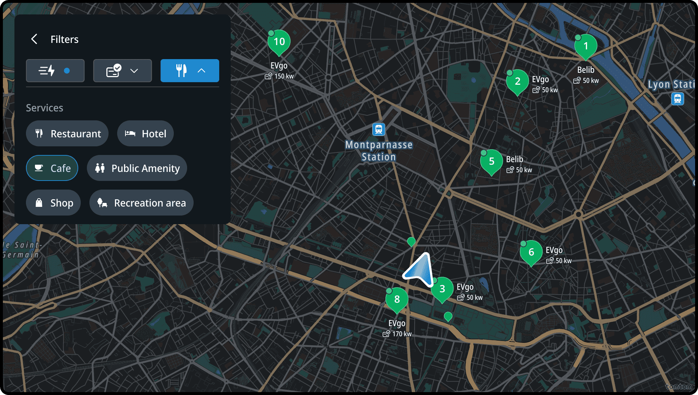The height and width of the screenshot is (395, 698).
Task: Enable the Public Amenity filter
Action: point(137,168)
